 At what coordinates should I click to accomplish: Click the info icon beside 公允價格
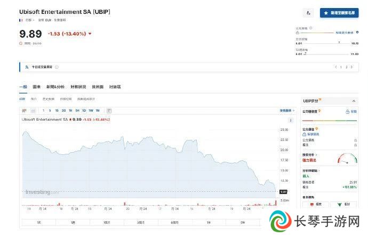pyautogui.click(x=311, y=28)
